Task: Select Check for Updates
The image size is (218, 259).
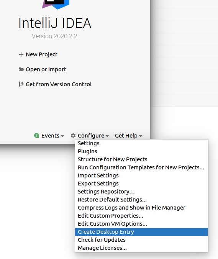Action: coord(141,240)
